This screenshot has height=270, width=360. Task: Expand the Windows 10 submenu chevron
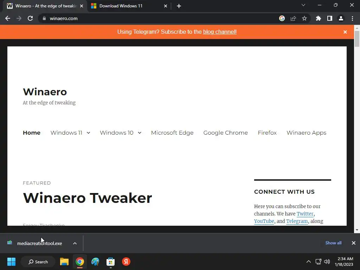click(x=139, y=133)
